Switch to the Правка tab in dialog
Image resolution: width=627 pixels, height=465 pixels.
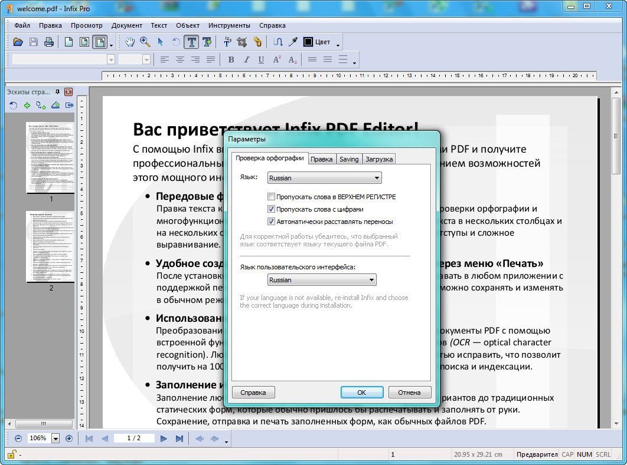tap(322, 159)
